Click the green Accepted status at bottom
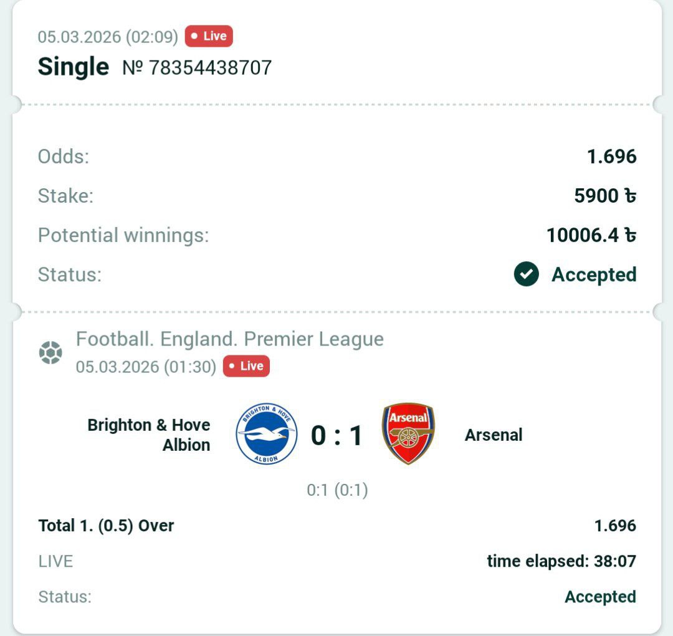This screenshot has height=636, width=673. click(600, 597)
